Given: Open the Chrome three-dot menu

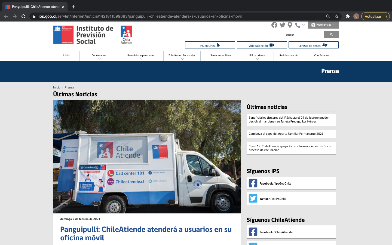Looking at the screenshot, I should pos(386,16).
